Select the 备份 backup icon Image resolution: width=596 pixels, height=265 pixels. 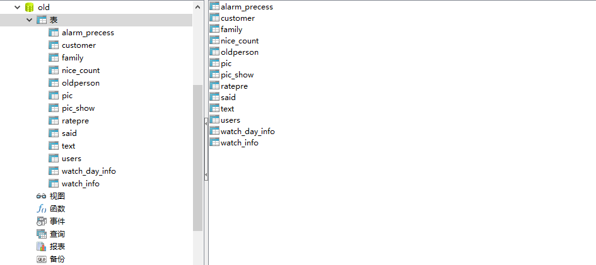coord(41,259)
